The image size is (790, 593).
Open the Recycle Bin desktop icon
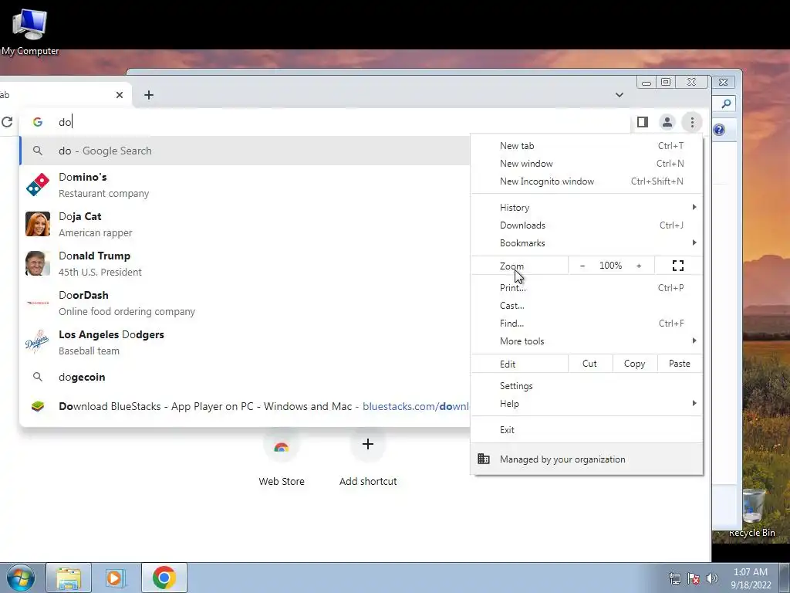[x=752, y=513]
